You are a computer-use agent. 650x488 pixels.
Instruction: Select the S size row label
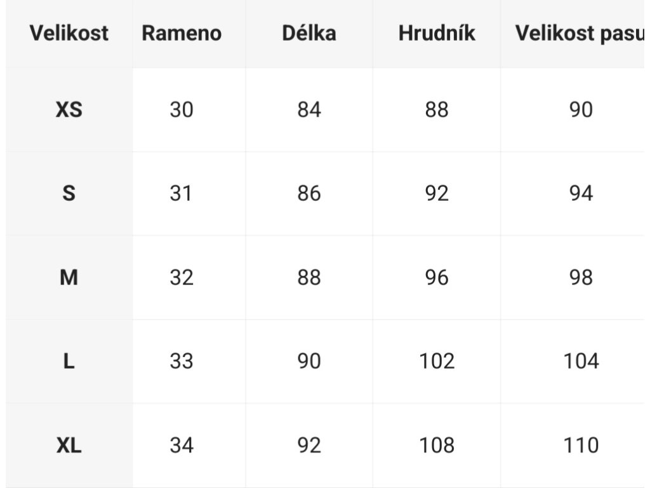69,193
